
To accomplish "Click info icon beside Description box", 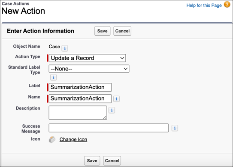I will tap(112, 110).
